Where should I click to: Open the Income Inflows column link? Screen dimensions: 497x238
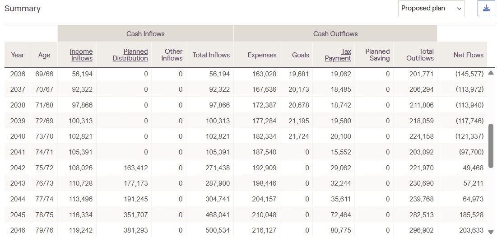click(x=81, y=55)
